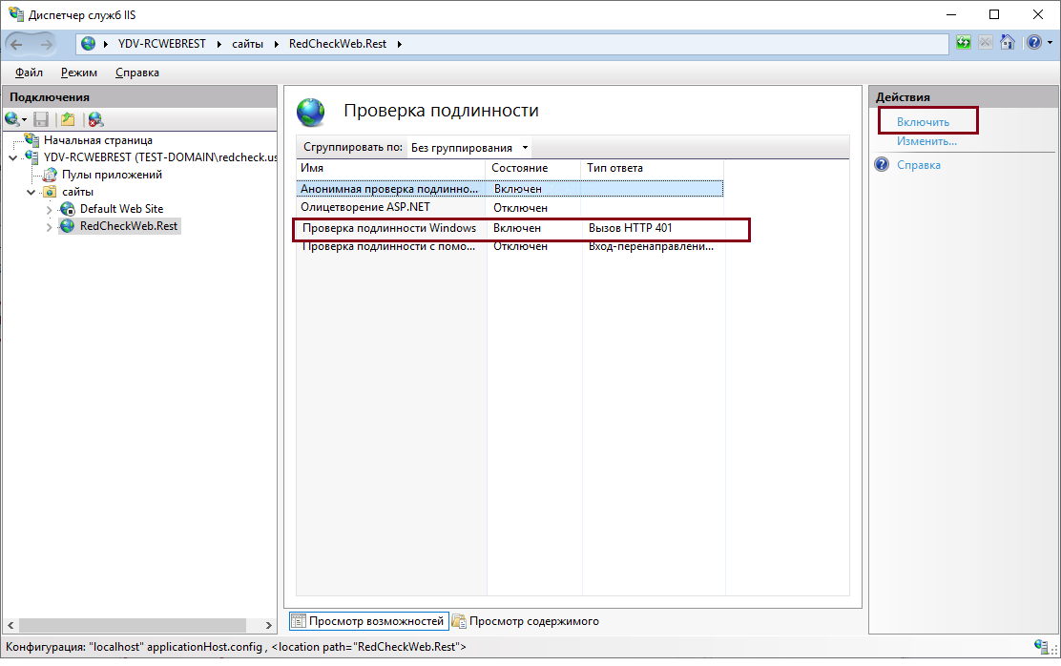1061x666 pixels.
Task: Expand the RedCheckWeb.Rest tree node
Action: click(50, 227)
